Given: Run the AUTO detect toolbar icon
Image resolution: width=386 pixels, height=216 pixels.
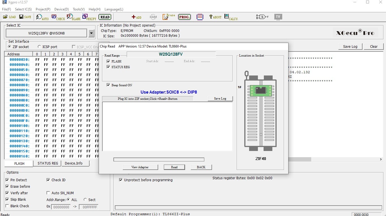Looking at the screenshot, I should [42, 17].
